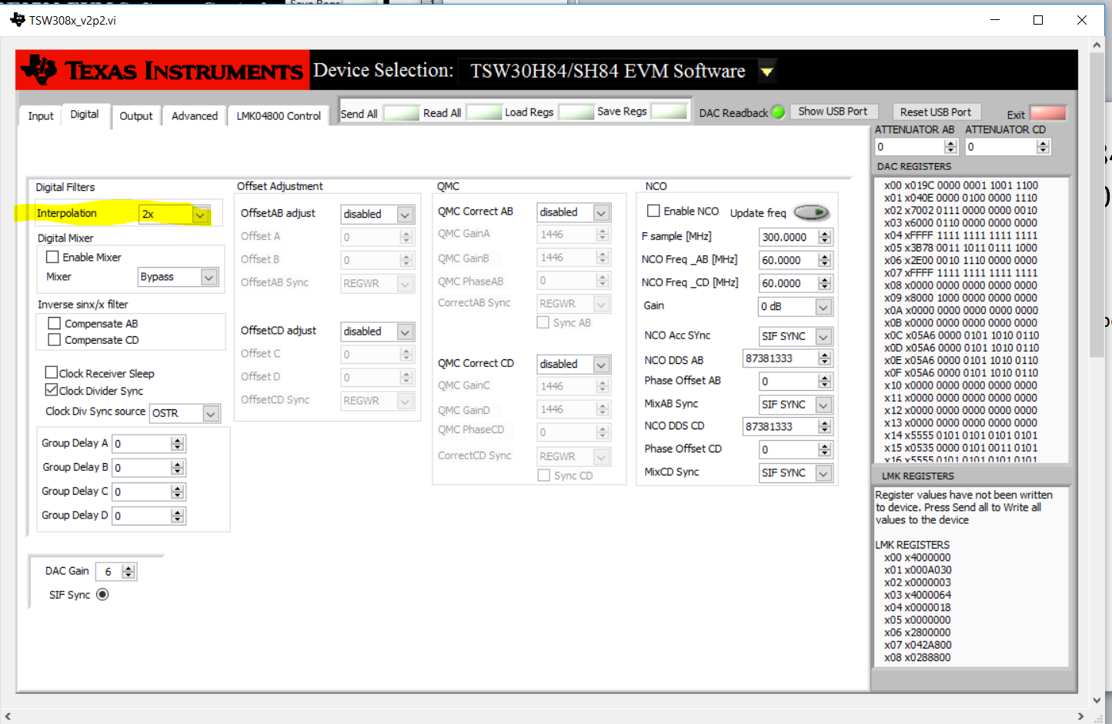Viewport: 1112px width, 724px height.
Task: Switch to the Input tab
Action: (41, 115)
